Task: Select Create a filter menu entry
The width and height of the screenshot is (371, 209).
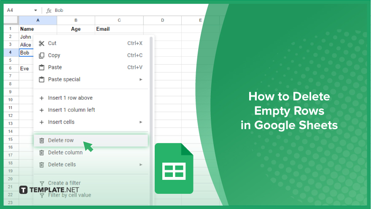Action: [x=91, y=183]
